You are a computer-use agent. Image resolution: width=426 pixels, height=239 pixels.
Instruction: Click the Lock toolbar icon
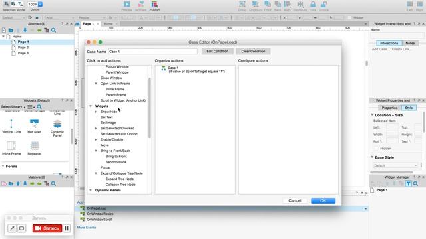click(x=313, y=4)
